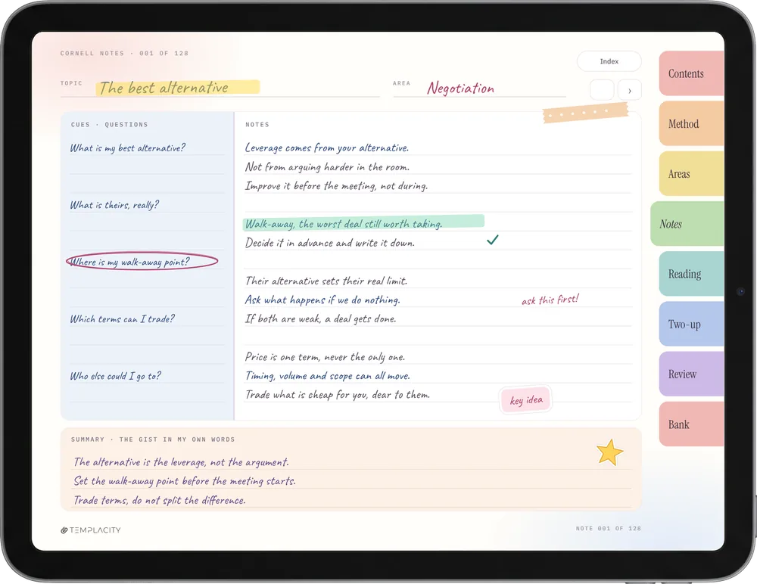Jump to the Reading tab
757x584 pixels.
(691, 274)
